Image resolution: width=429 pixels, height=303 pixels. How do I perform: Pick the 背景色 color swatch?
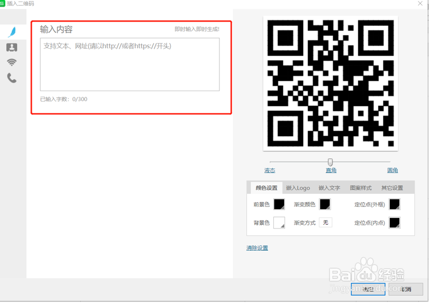[279, 223]
